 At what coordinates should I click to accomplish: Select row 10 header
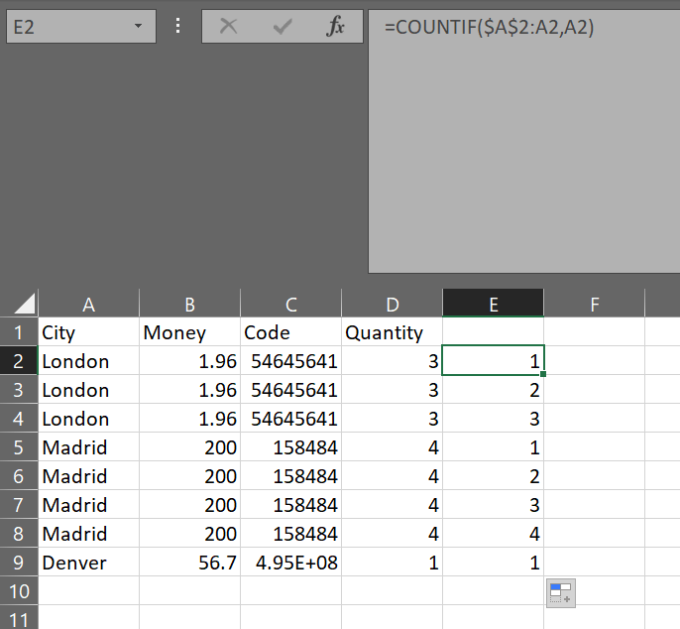pyautogui.click(x=19, y=590)
